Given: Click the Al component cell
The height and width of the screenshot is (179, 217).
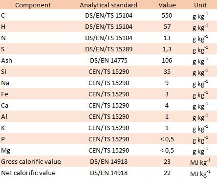Looking at the screenshot, I should 4,117.
